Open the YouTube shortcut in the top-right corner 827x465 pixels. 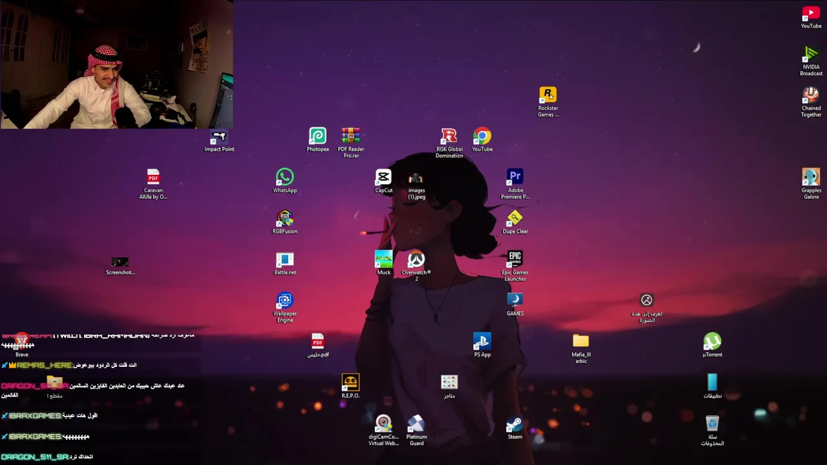coord(811,17)
